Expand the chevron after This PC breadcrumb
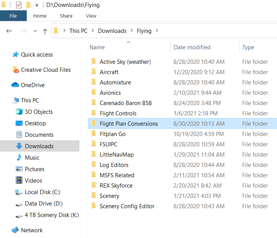Screen dimensions: 277x238 coord(93,31)
